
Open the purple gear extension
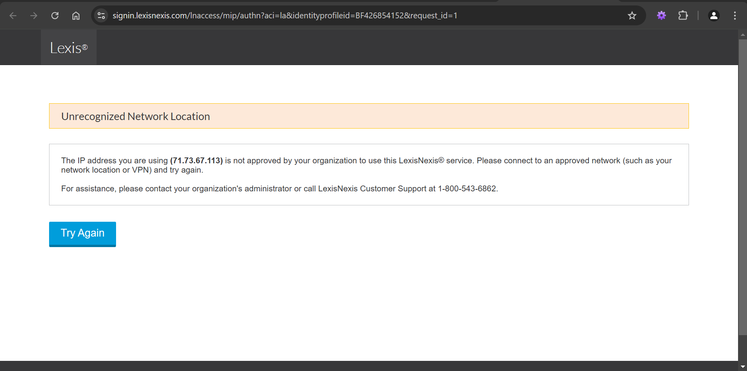pos(661,16)
